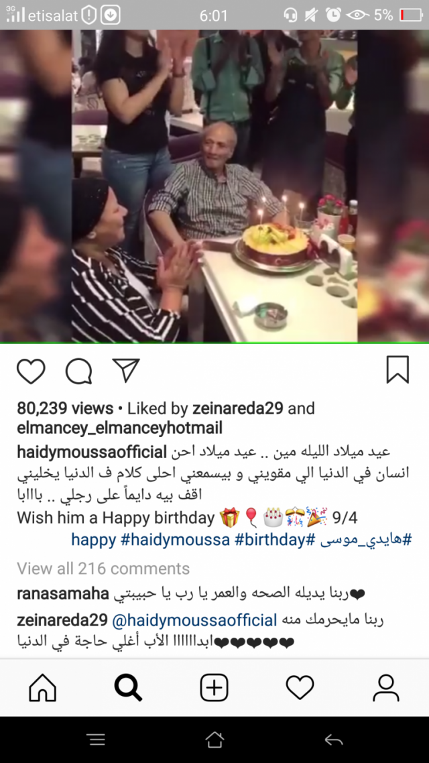This screenshot has height=763, width=429.
Task: Tap Android home navigation button
Action: point(214,740)
